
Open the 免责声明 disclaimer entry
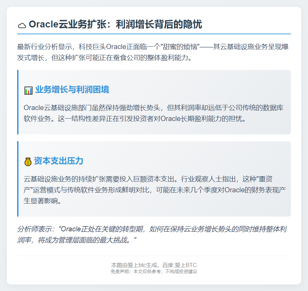click(x=153, y=272)
